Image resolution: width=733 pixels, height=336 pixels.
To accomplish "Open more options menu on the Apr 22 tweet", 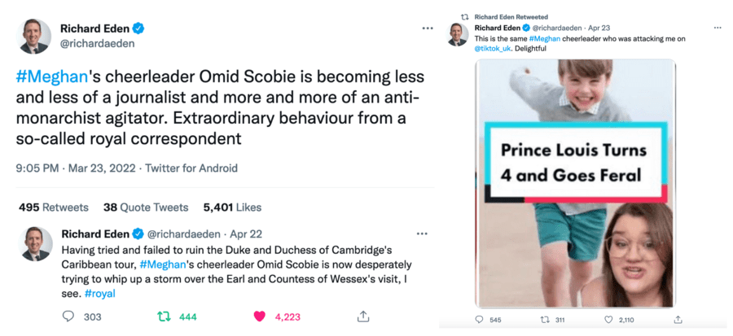I will [422, 234].
